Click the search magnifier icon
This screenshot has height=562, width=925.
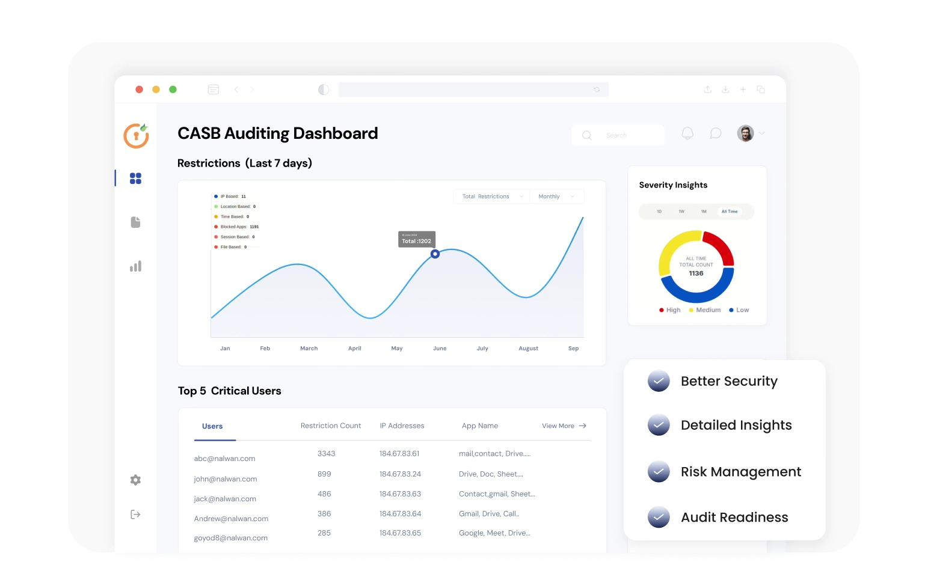pos(586,135)
